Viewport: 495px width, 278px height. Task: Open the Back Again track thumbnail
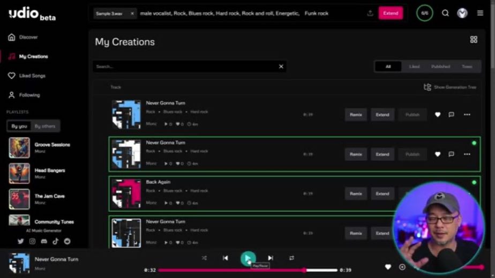point(126,194)
